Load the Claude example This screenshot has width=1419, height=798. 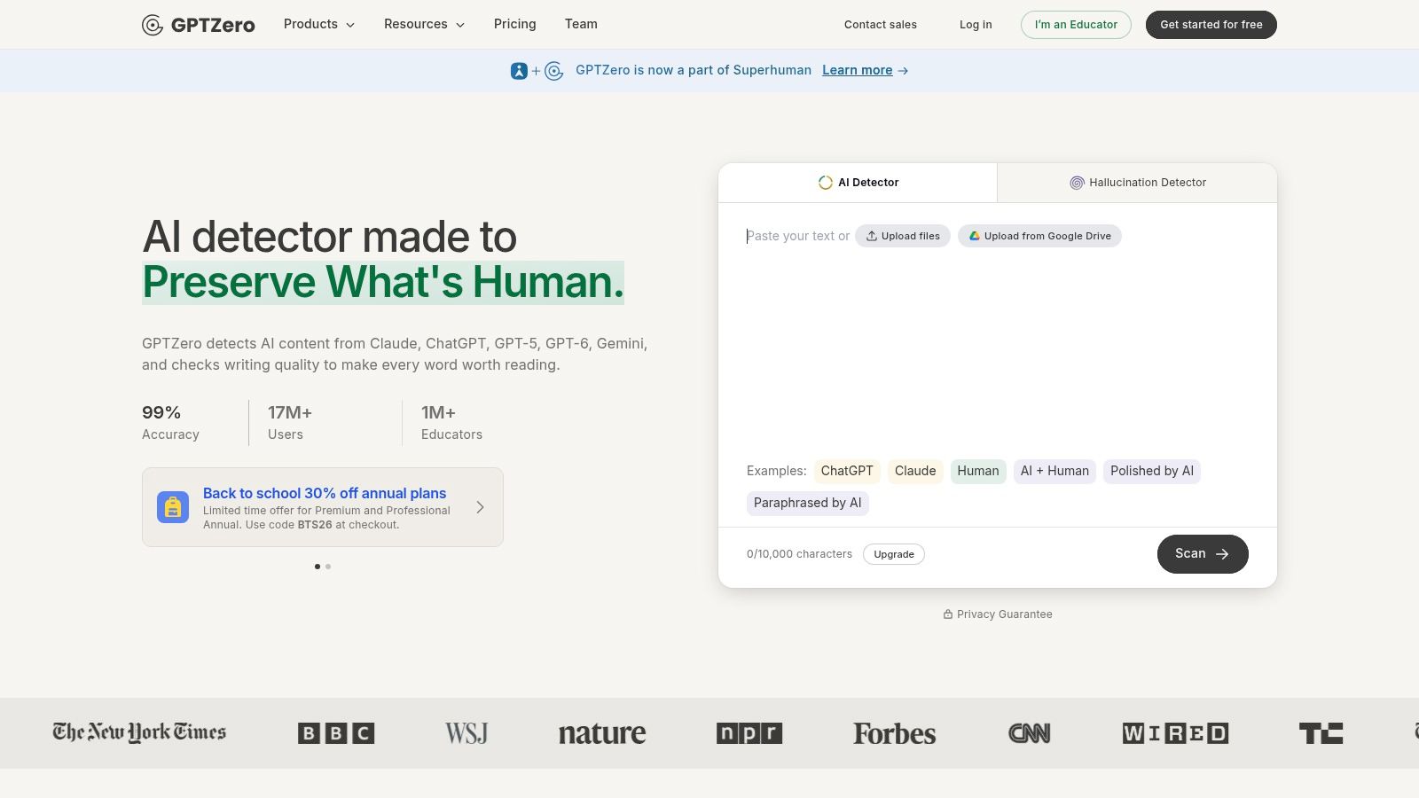click(915, 471)
